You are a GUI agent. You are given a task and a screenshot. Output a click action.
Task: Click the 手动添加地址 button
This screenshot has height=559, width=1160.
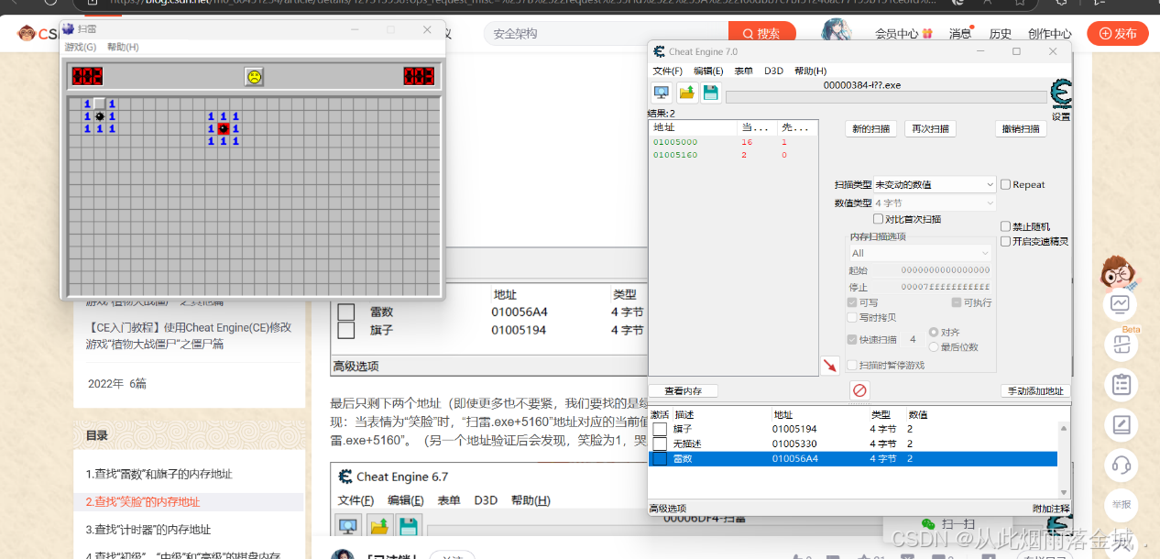[x=1035, y=391]
